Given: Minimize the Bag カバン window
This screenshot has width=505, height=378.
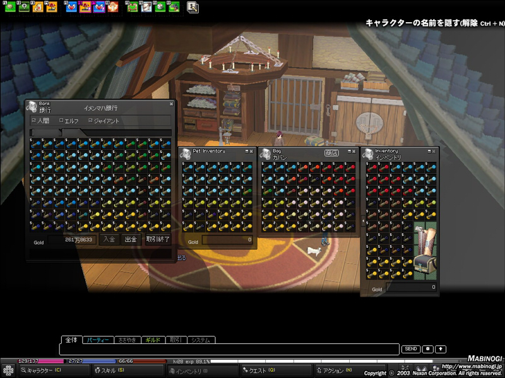Looking at the screenshot, I should coord(350,151).
